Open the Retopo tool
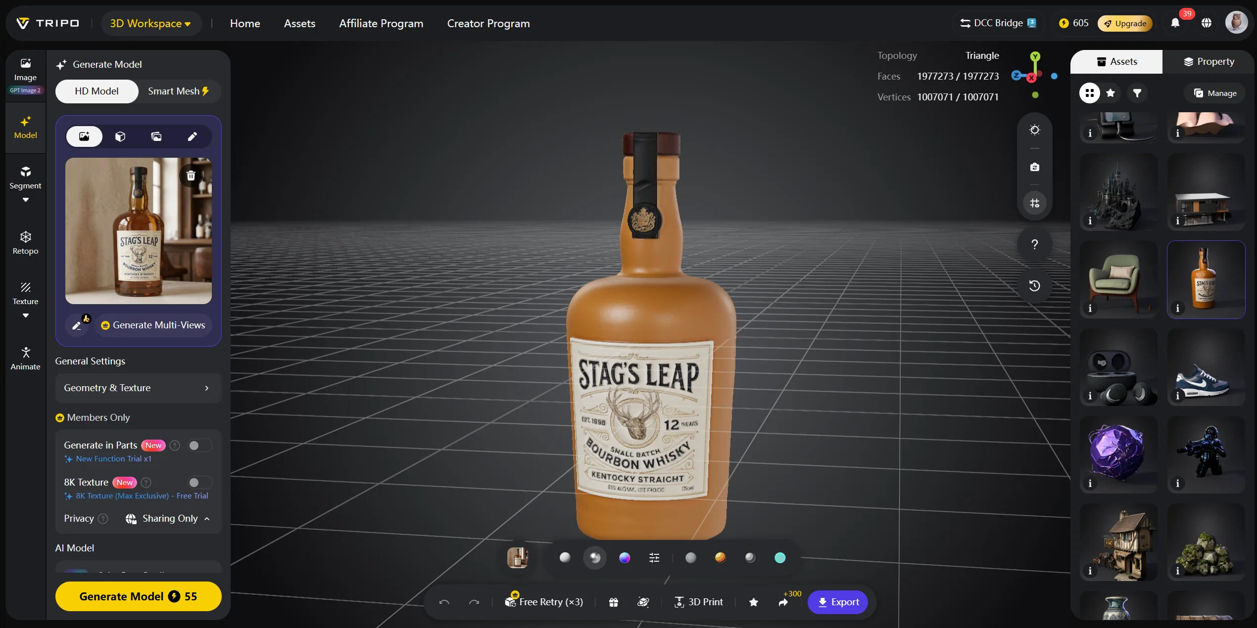 (x=25, y=243)
